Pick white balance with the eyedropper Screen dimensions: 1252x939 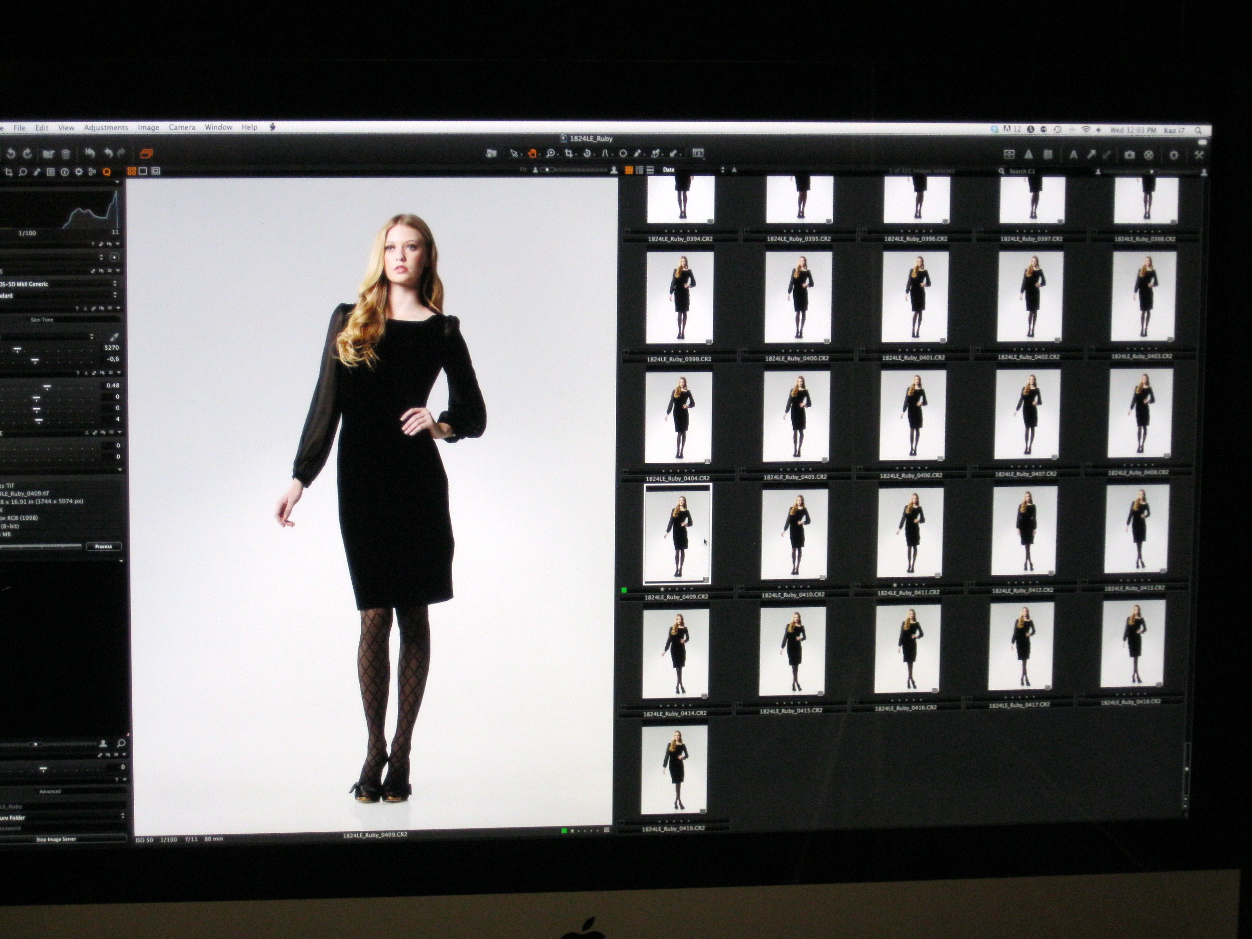114,337
